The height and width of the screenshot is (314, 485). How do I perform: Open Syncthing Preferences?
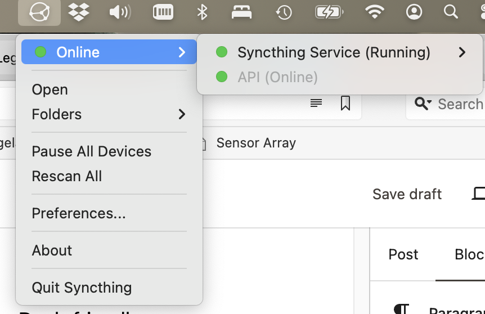pyautogui.click(x=79, y=213)
